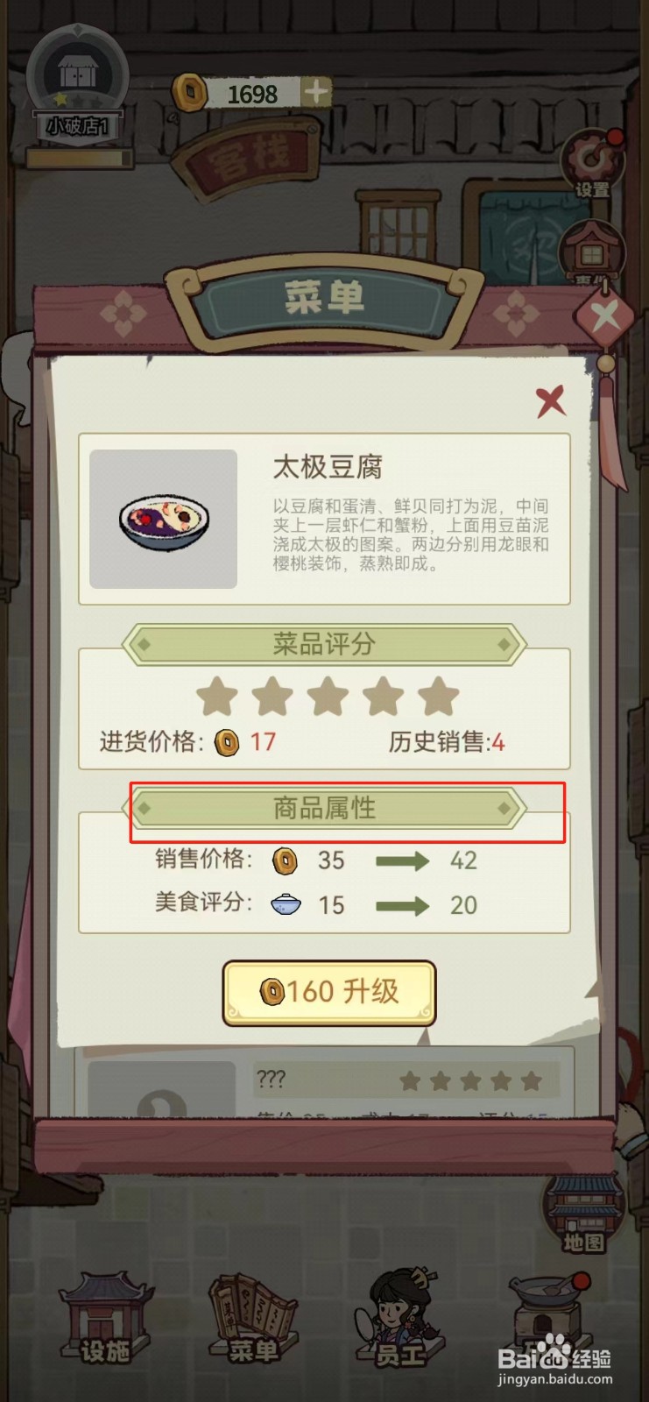Viewport: 649px width, 1402px height.
Task: Close the dish detail card with red X
Action: coord(551,401)
